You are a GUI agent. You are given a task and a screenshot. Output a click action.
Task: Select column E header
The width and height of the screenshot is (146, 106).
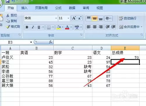pyautogui.click(x=125, y=48)
